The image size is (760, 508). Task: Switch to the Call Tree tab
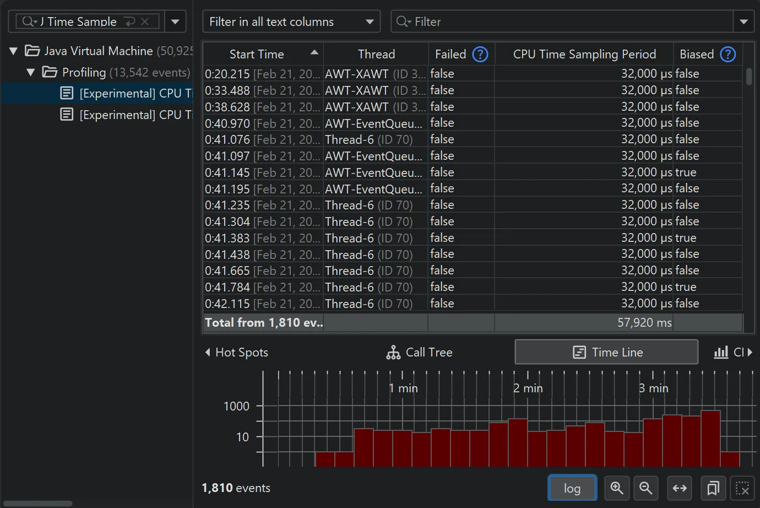[420, 352]
